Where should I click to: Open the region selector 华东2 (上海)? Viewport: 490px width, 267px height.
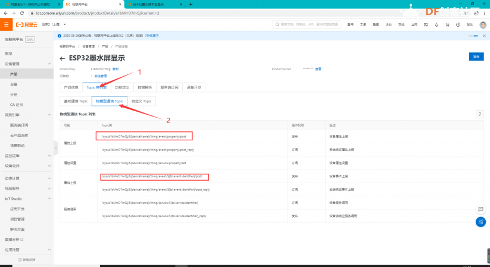coord(54,24)
